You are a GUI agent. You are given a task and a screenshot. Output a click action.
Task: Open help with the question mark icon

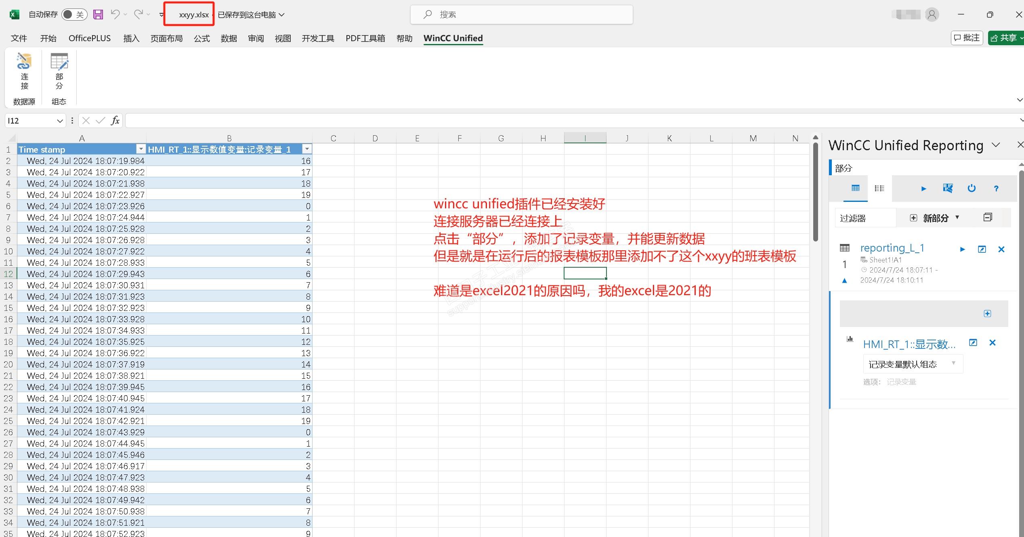pos(996,189)
